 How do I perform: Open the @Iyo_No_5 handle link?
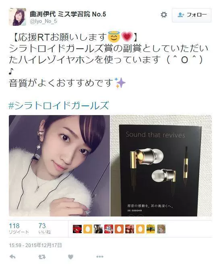(43, 21)
